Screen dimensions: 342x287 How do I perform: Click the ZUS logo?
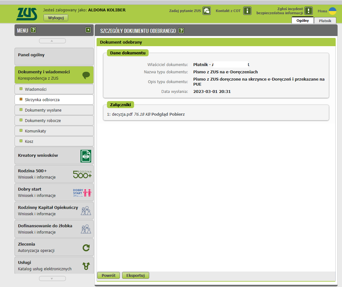point(27,14)
